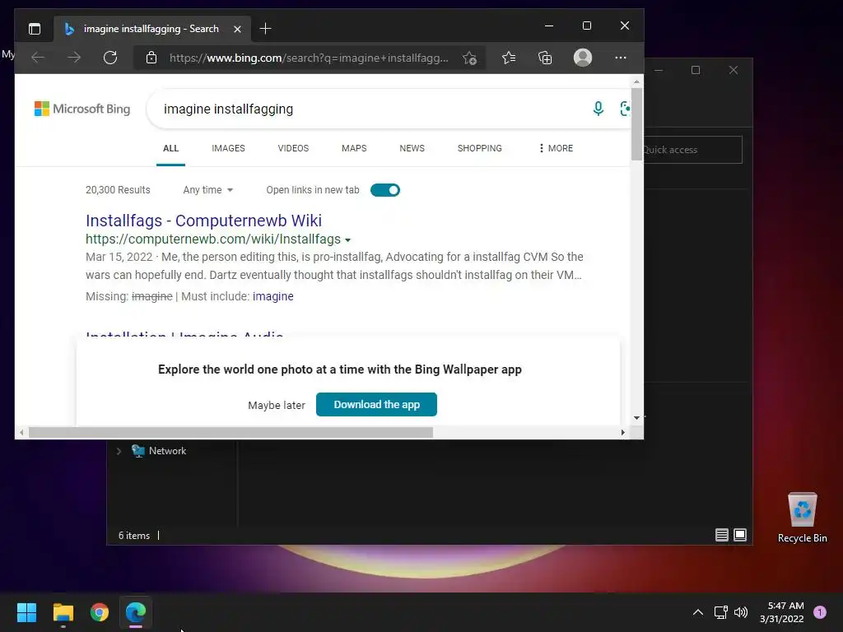Viewport: 843px width, 632px height.
Task: Start voice search with the microphone icon
Action: (x=598, y=109)
